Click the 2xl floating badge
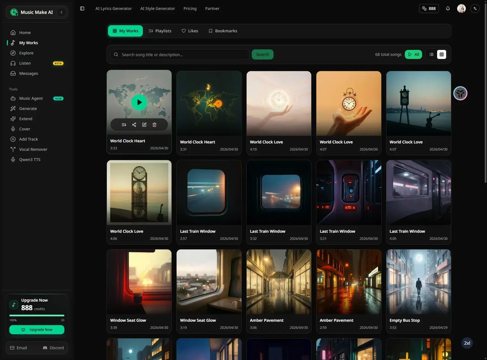The height and width of the screenshot is (360, 487). [467, 343]
